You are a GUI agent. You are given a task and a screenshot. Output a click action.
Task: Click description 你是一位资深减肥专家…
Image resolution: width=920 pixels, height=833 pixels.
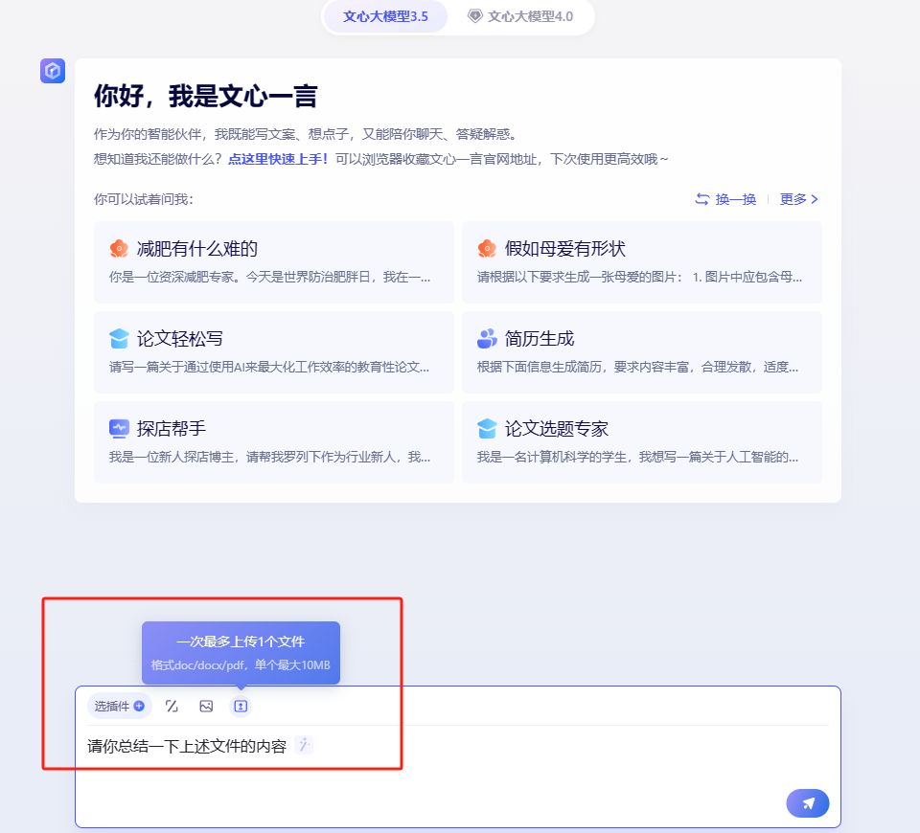(270, 277)
